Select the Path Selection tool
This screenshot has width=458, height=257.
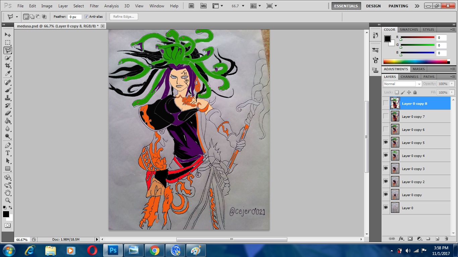[x=8, y=161]
